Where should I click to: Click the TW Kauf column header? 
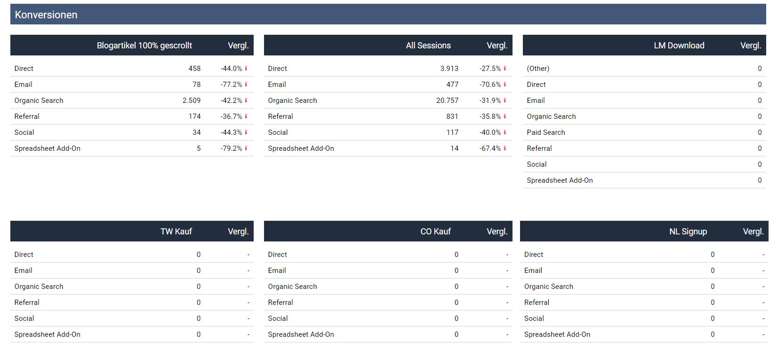pos(176,232)
